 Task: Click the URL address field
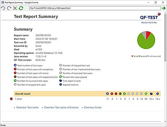(95, 8)
